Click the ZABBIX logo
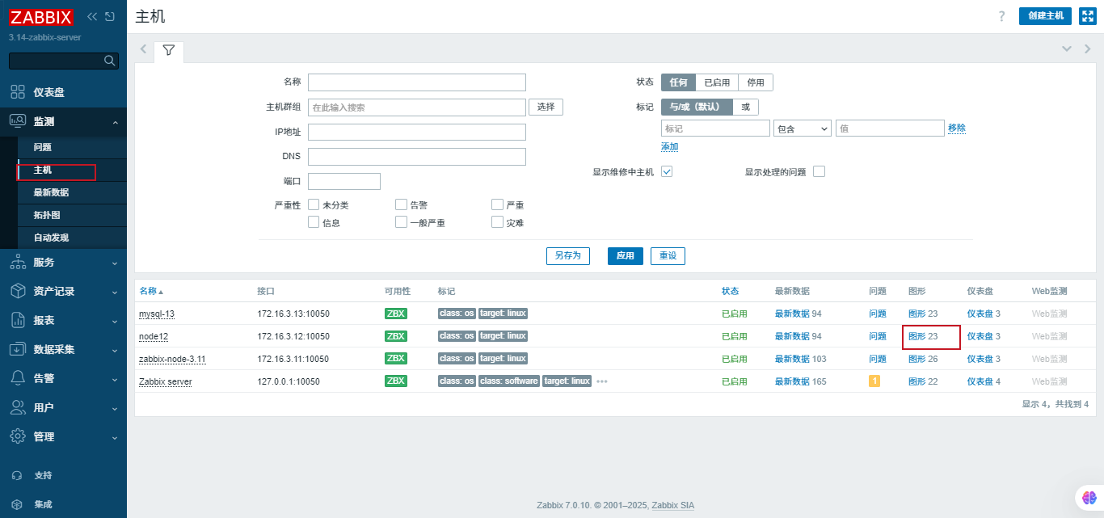Viewport: 1104px width, 518px height. point(40,17)
